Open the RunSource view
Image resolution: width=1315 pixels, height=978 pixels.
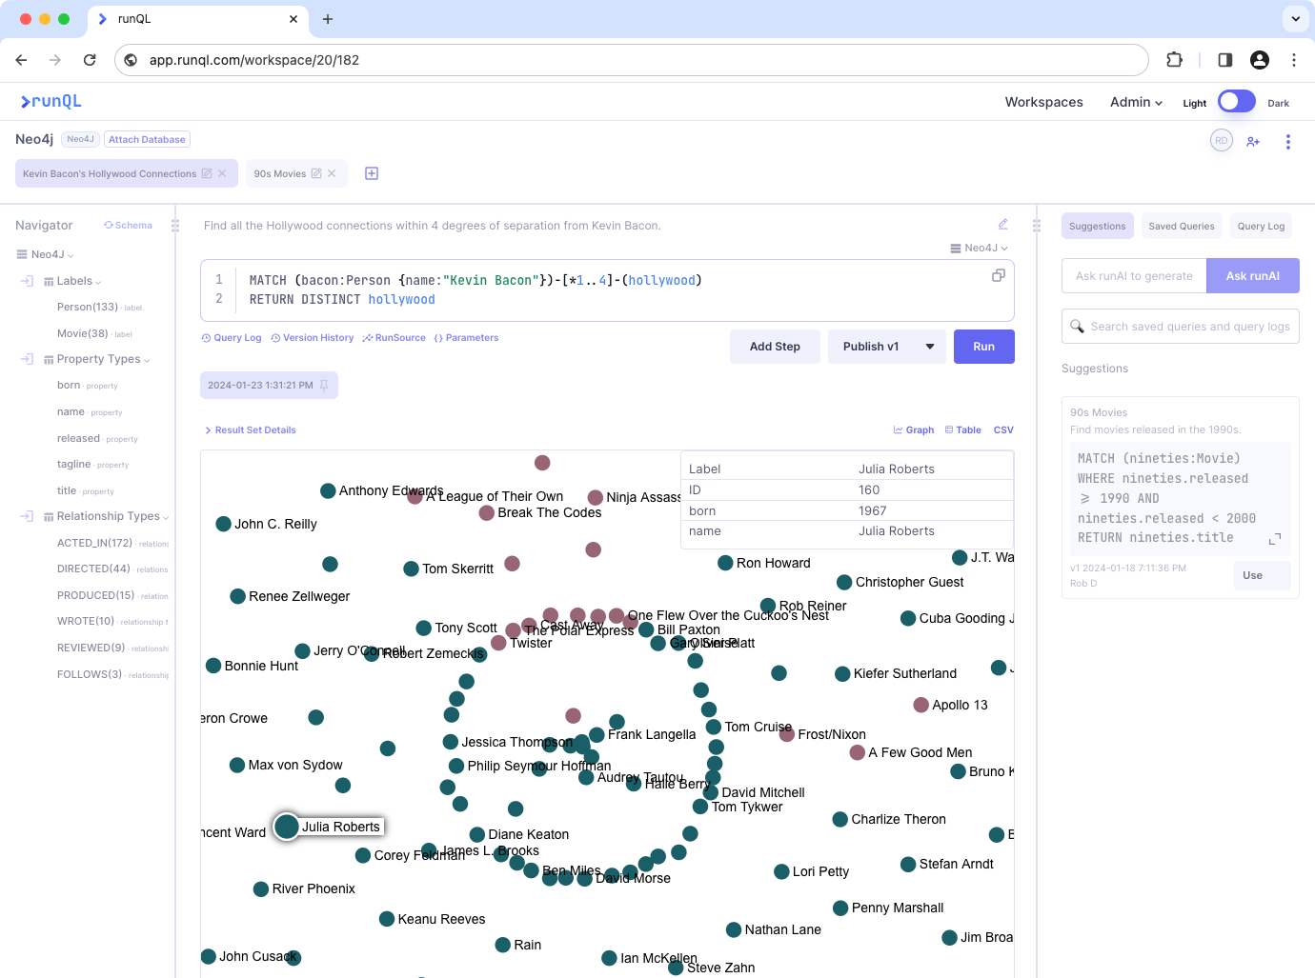pos(394,337)
